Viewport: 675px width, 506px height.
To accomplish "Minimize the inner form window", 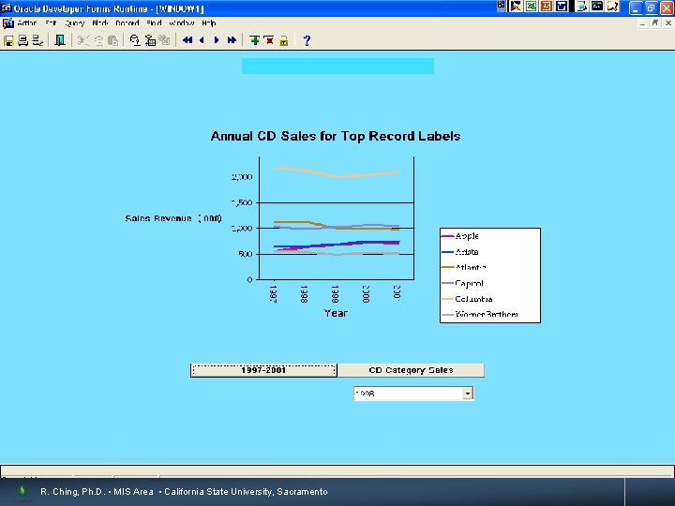I will tap(643, 23).
